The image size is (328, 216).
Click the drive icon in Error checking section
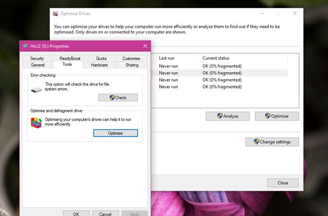pos(37,90)
